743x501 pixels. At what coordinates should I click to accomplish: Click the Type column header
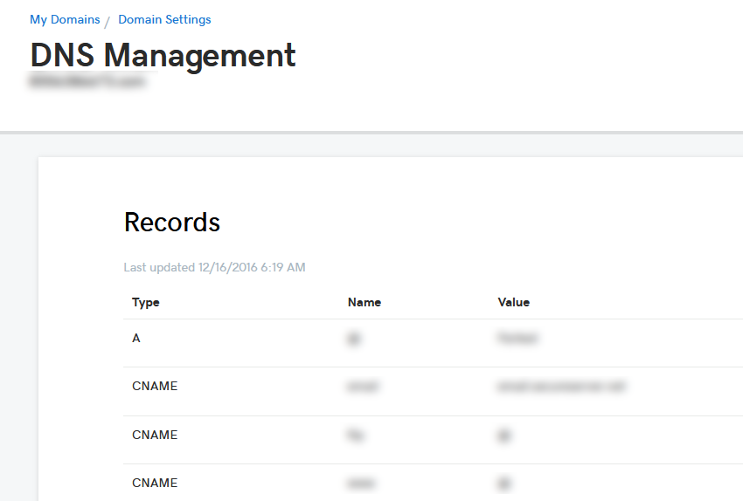coord(145,302)
